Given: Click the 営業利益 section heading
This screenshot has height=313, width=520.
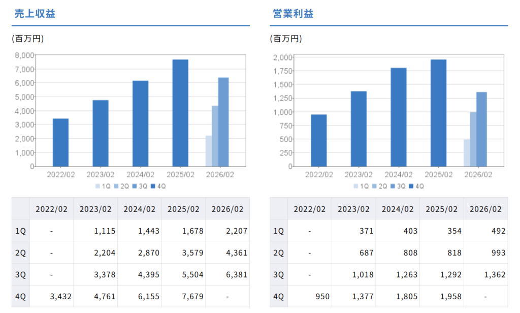Looking at the screenshot, I should click(292, 14).
